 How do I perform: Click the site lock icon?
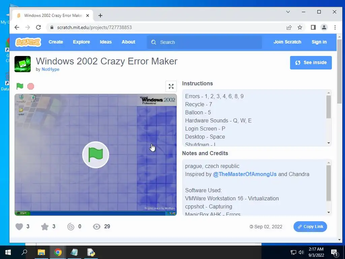click(x=52, y=27)
